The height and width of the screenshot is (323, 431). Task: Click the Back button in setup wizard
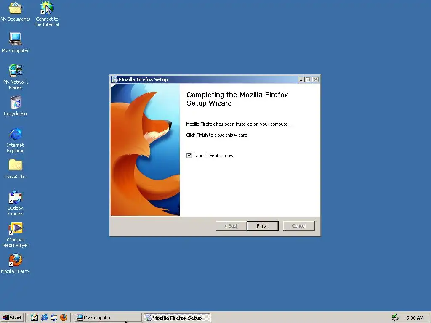click(x=231, y=226)
